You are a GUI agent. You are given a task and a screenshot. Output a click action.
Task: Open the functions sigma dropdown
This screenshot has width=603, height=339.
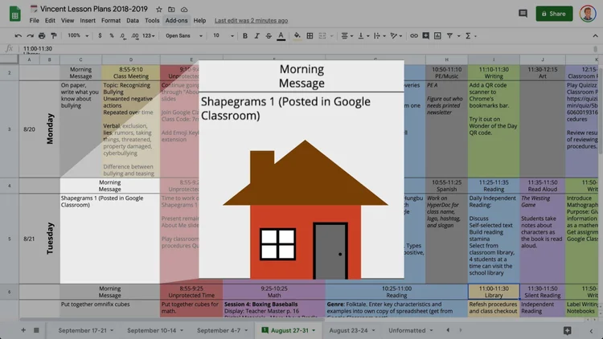470,35
